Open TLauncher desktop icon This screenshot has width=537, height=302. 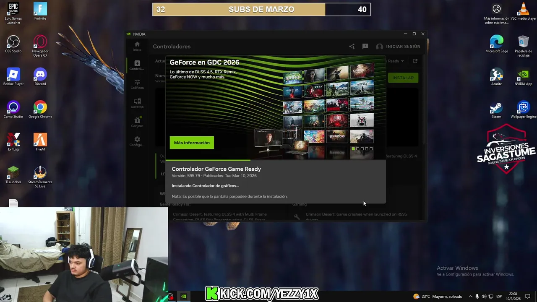pos(13,175)
